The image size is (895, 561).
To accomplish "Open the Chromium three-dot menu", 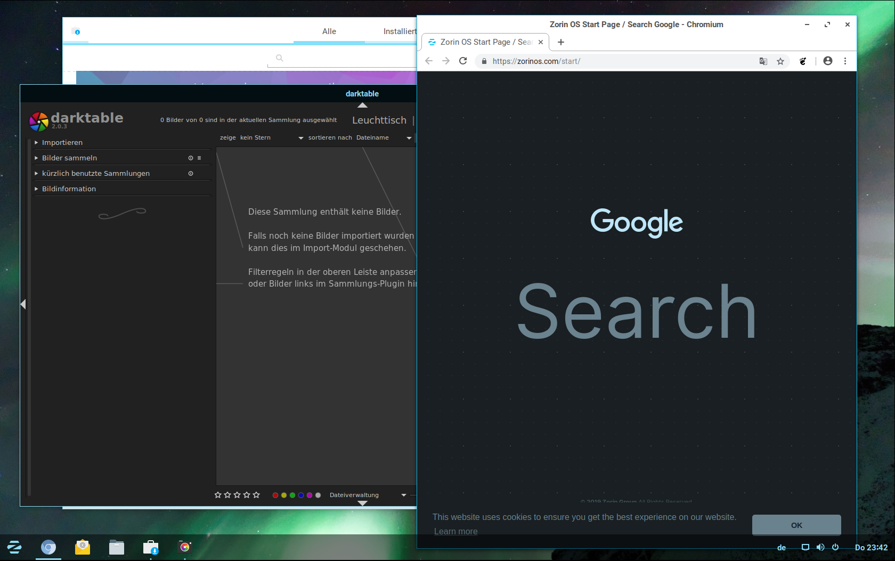I will pos(845,61).
